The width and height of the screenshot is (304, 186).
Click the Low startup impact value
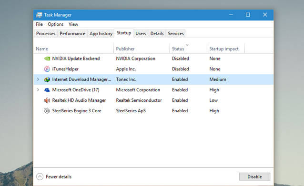(x=213, y=100)
